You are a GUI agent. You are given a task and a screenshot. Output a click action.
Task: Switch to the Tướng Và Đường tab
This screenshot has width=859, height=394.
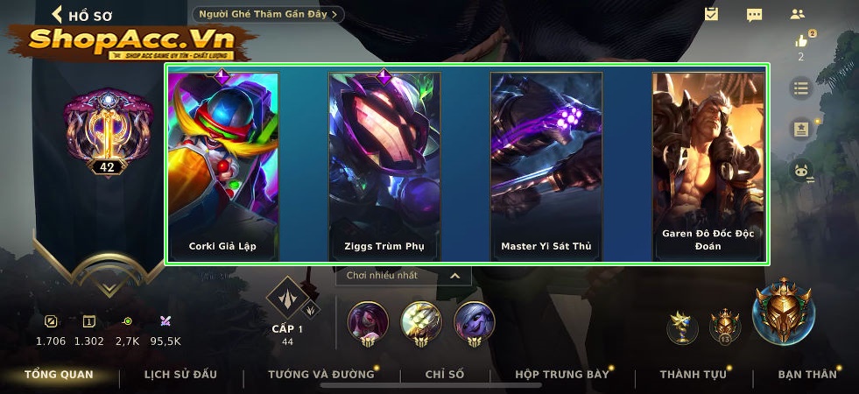321,374
